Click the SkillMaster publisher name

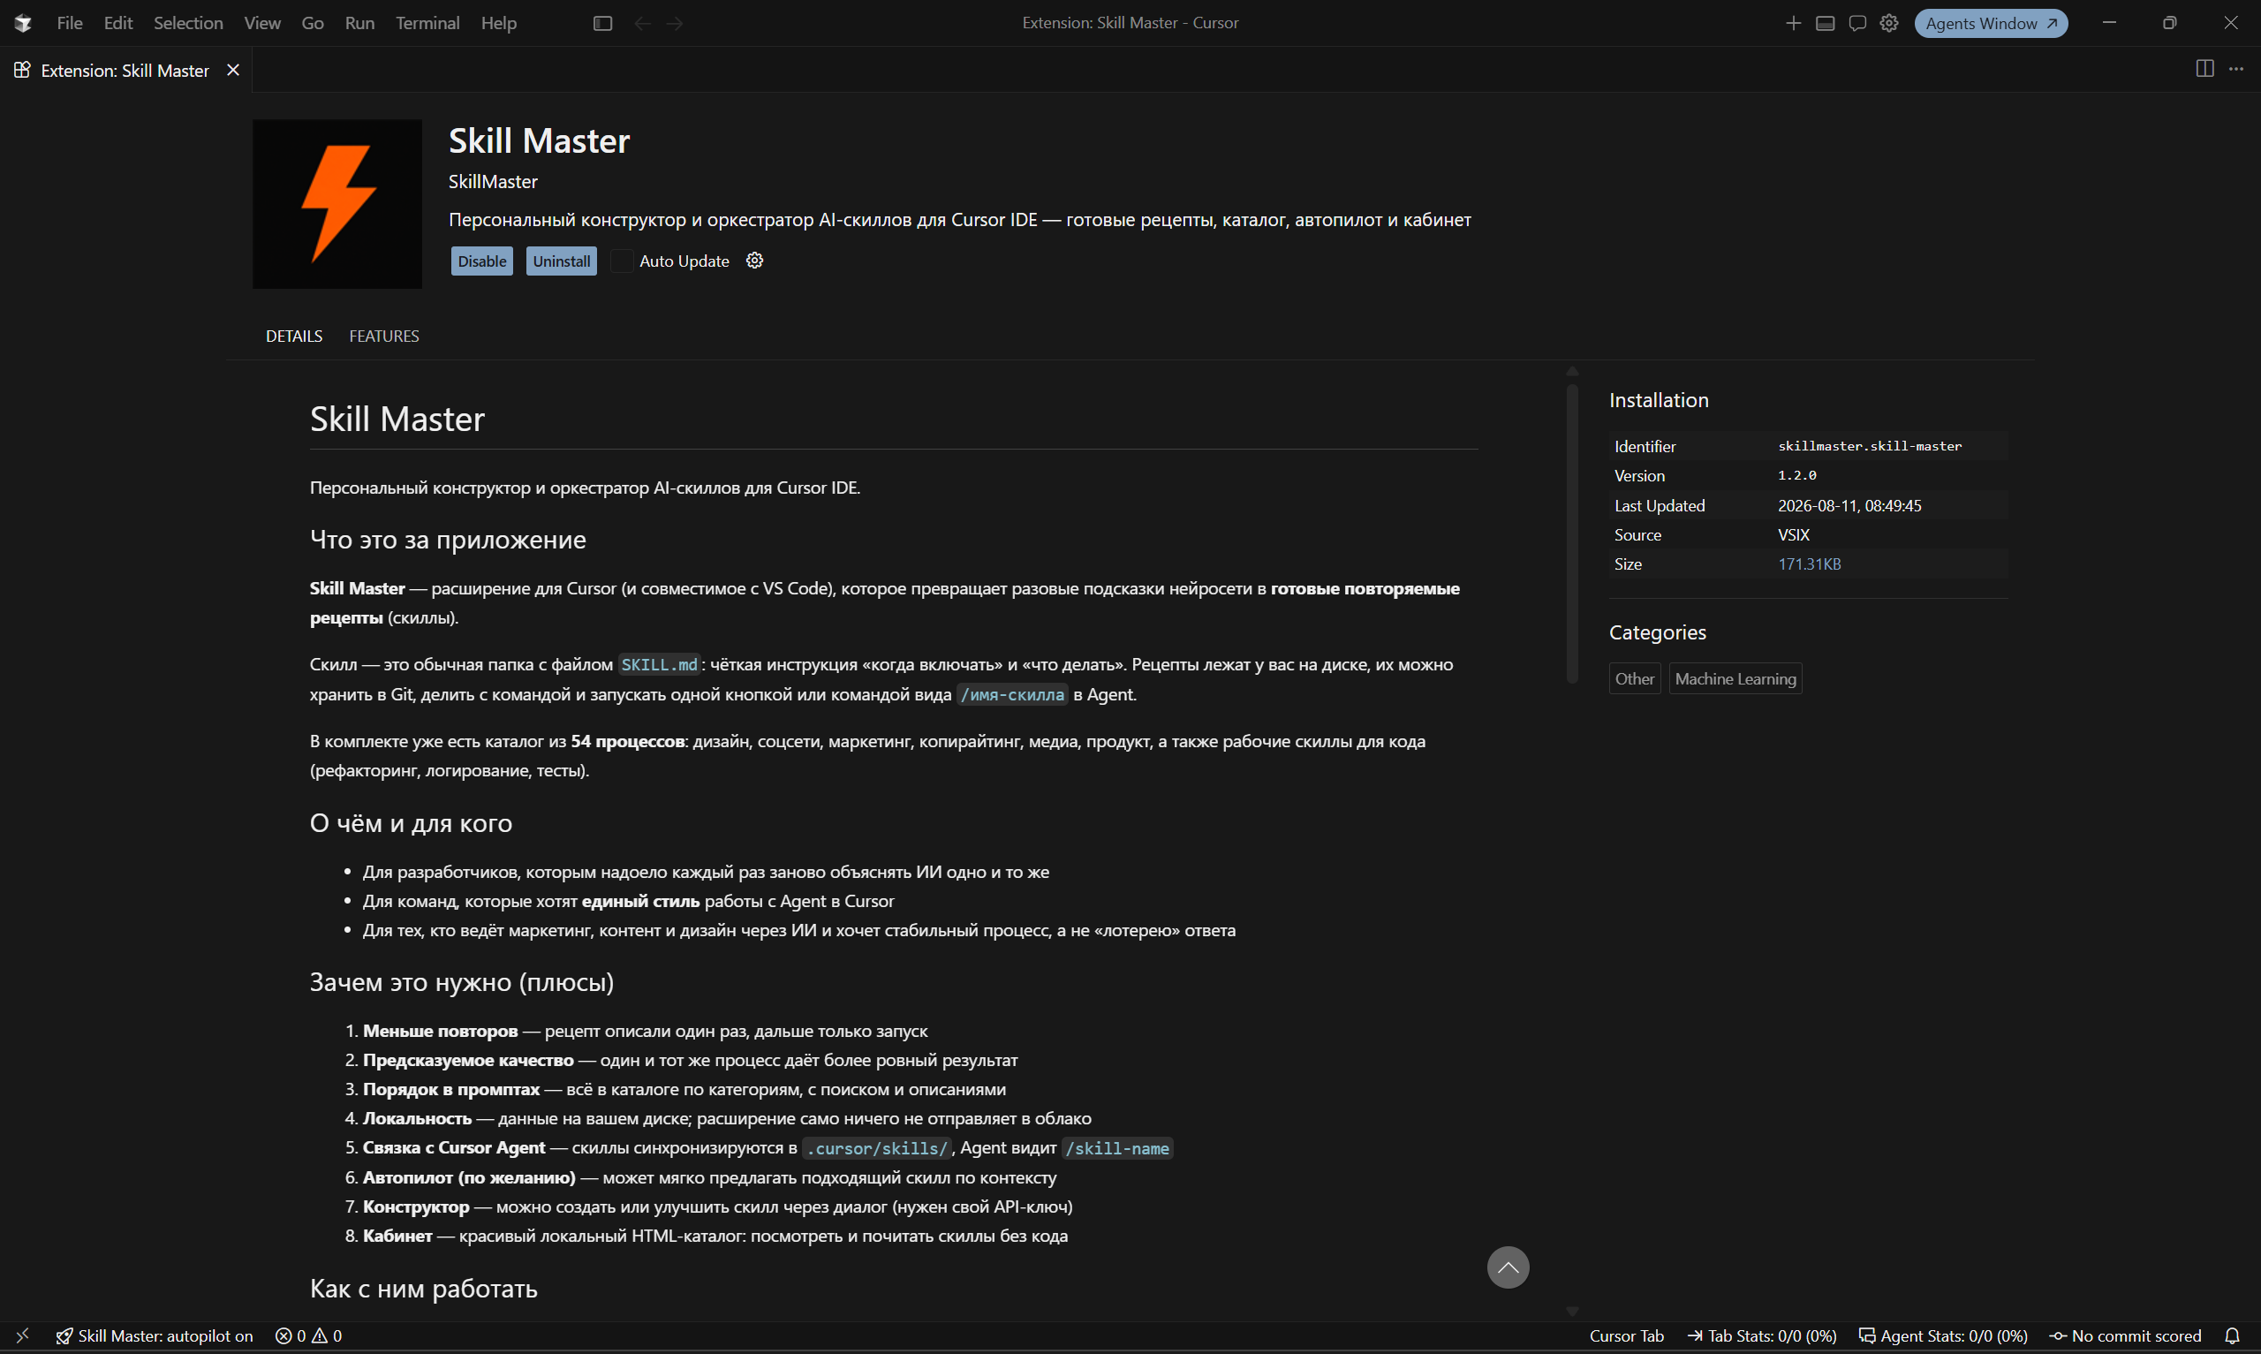493,182
